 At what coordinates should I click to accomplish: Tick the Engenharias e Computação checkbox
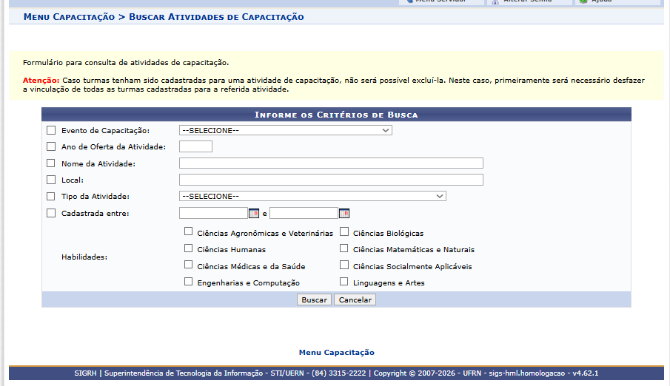189,282
